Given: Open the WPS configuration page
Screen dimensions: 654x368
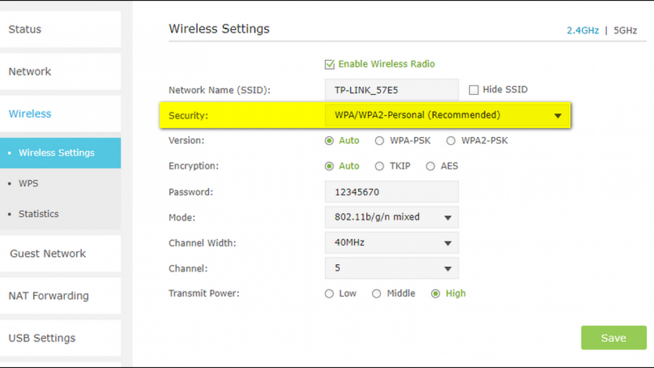Looking at the screenshot, I should tap(28, 183).
